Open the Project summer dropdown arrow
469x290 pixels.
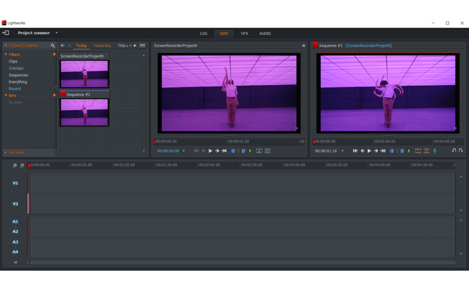[56, 33]
